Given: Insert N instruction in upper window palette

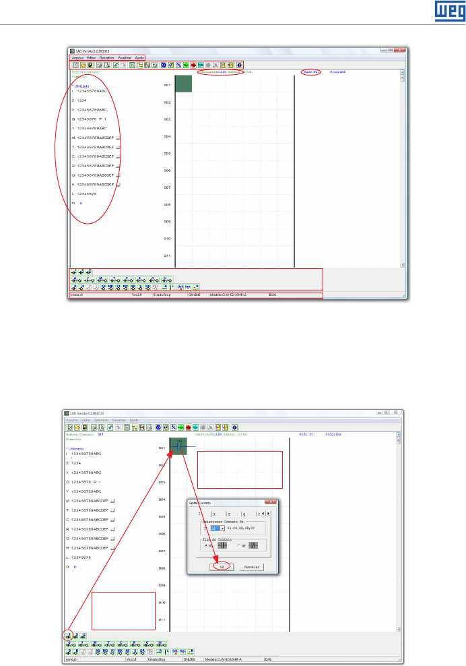Looking at the screenshot, I should (x=167, y=280).
